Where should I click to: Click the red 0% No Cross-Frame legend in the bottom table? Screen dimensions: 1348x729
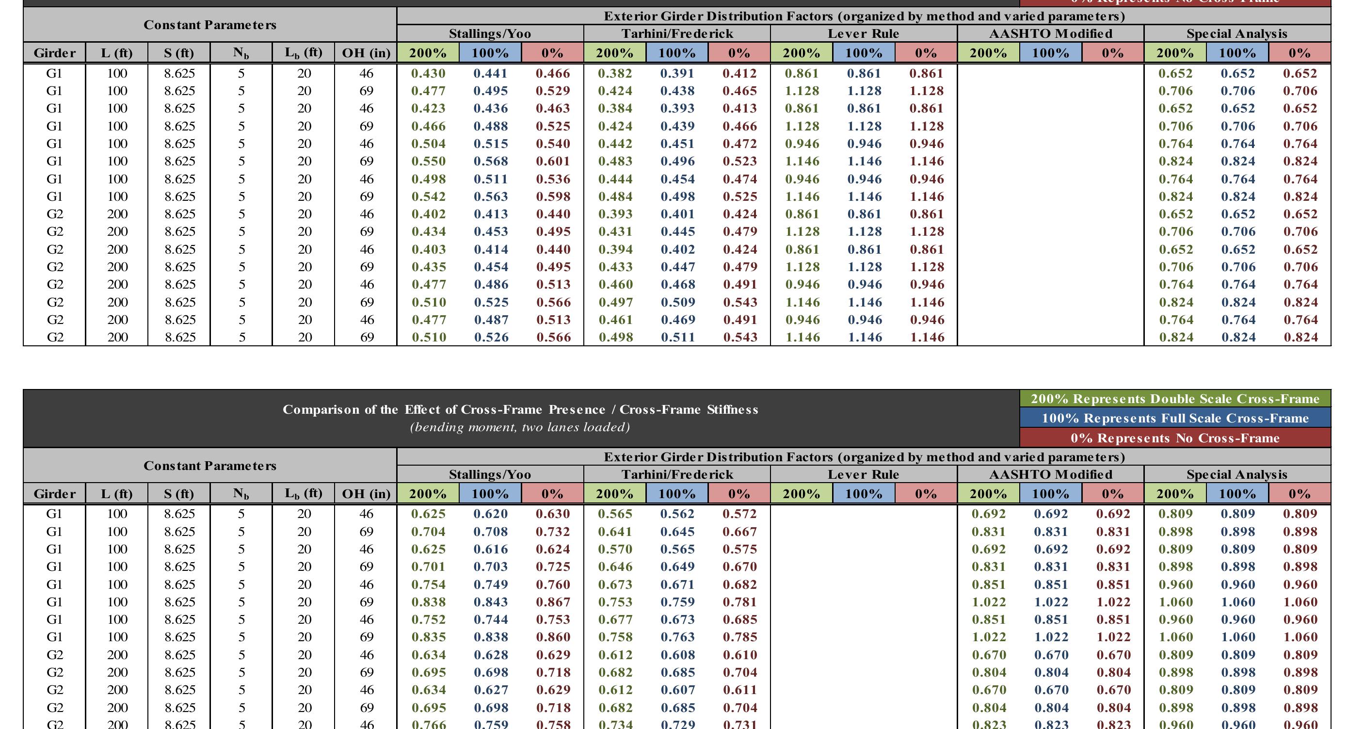coord(1175,437)
